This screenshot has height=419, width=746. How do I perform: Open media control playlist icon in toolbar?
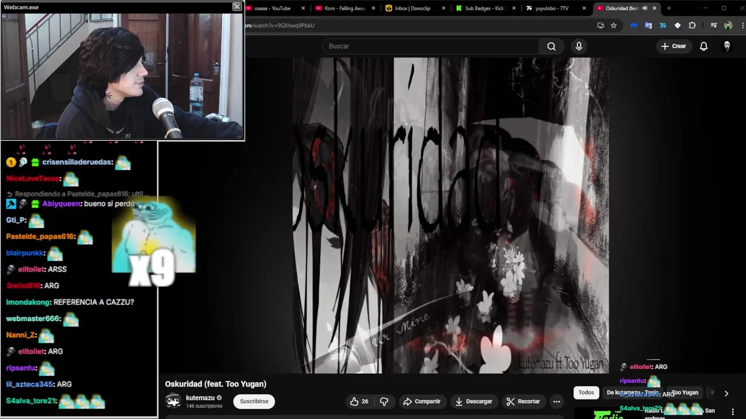[714, 26]
